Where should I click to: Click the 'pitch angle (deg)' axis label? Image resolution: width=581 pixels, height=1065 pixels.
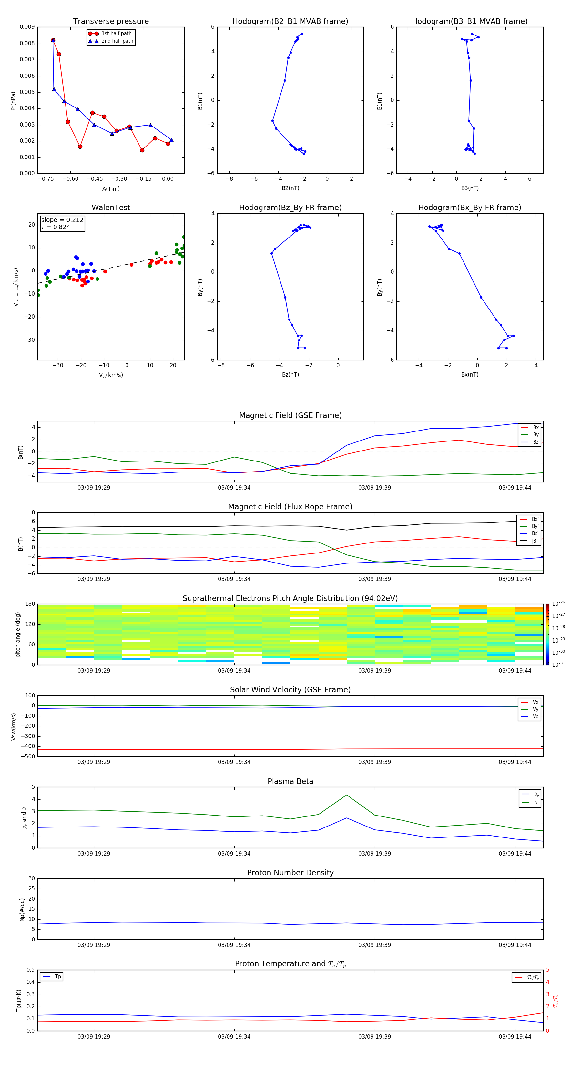click(x=18, y=634)
